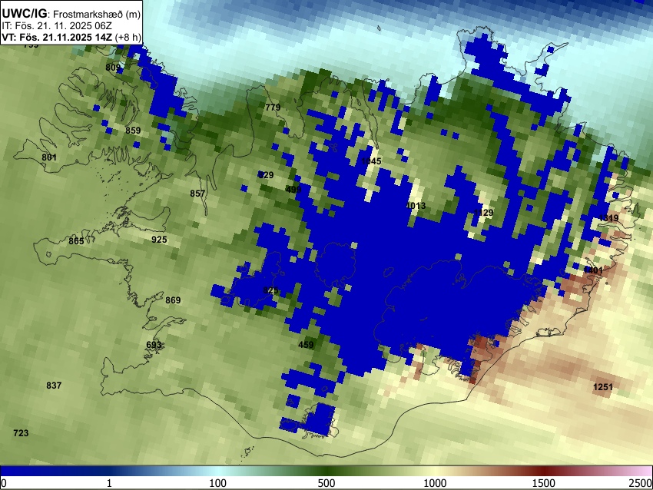Click the map value '837'

(x=54, y=386)
